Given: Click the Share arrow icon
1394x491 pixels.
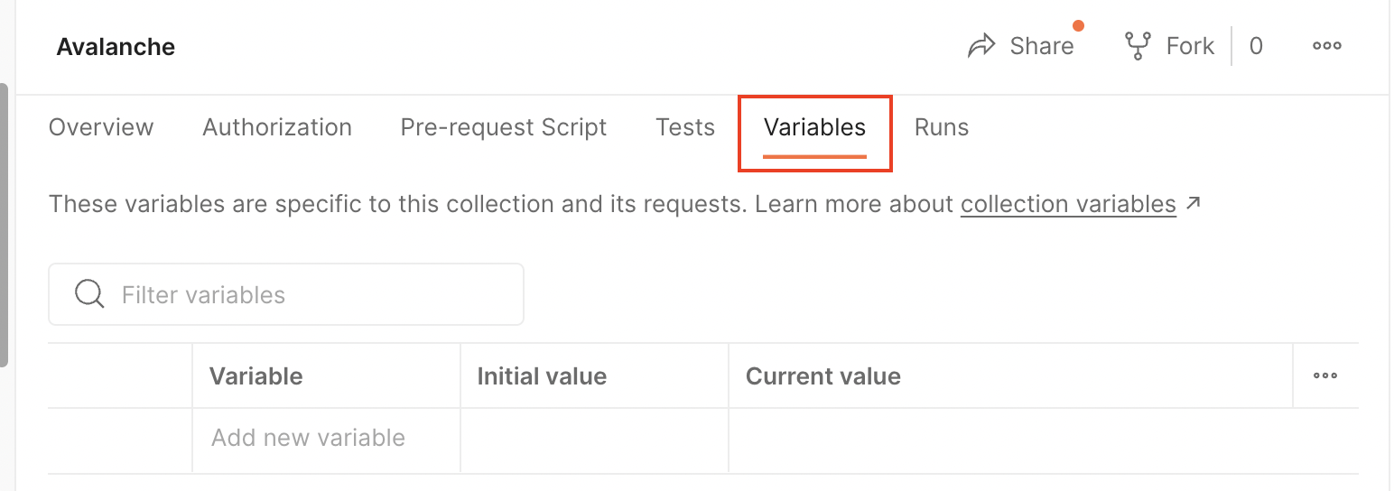Looking at the screenshot, I should [980, 46].
